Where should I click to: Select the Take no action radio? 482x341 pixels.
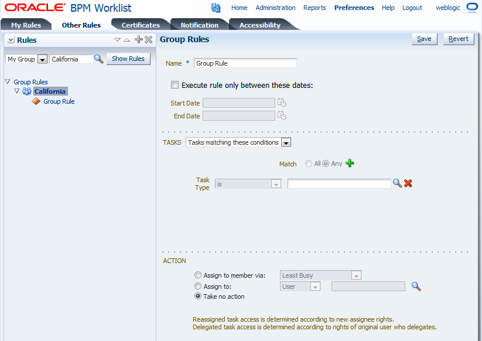(x=197, y=296)
